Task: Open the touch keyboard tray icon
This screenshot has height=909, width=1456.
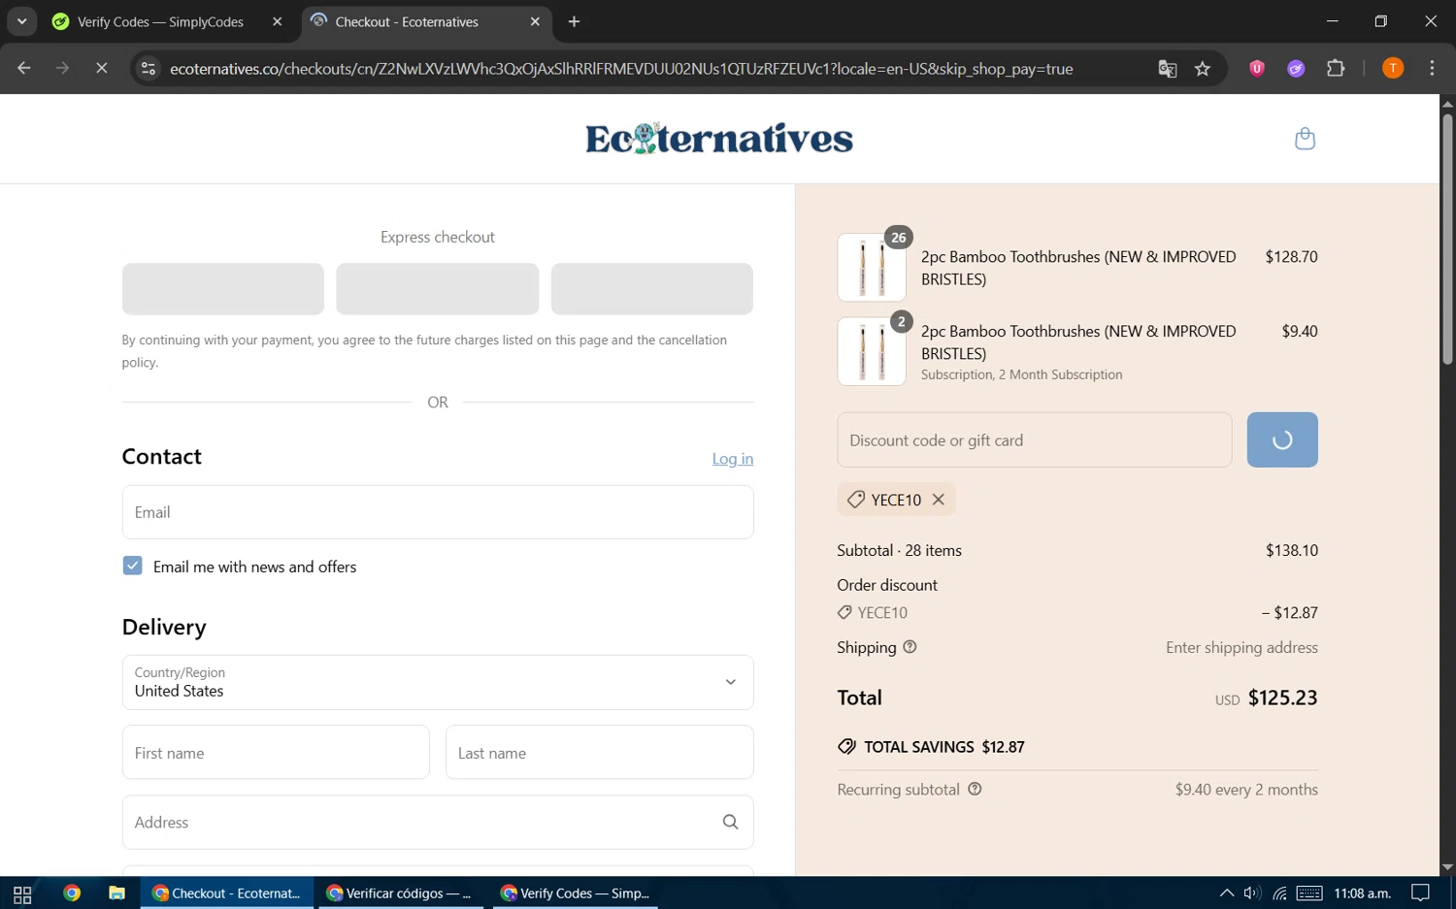Action: pos(1309,893)
